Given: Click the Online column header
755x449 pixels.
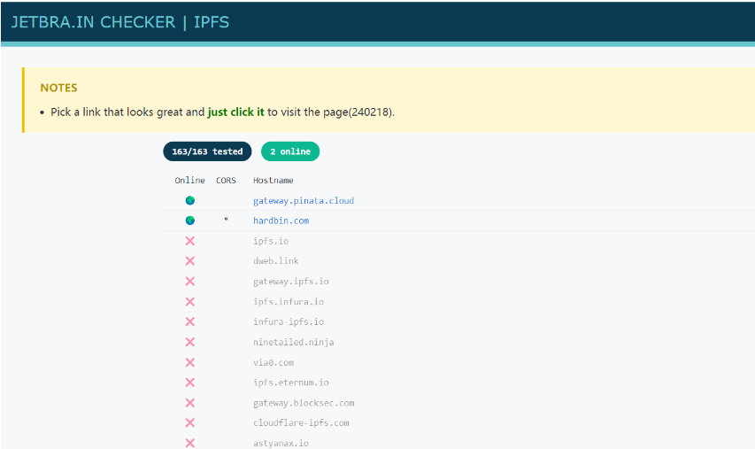Looking at the screenshot, I should [189, 180].
